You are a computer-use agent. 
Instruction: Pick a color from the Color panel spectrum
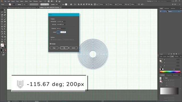[170, 72]
